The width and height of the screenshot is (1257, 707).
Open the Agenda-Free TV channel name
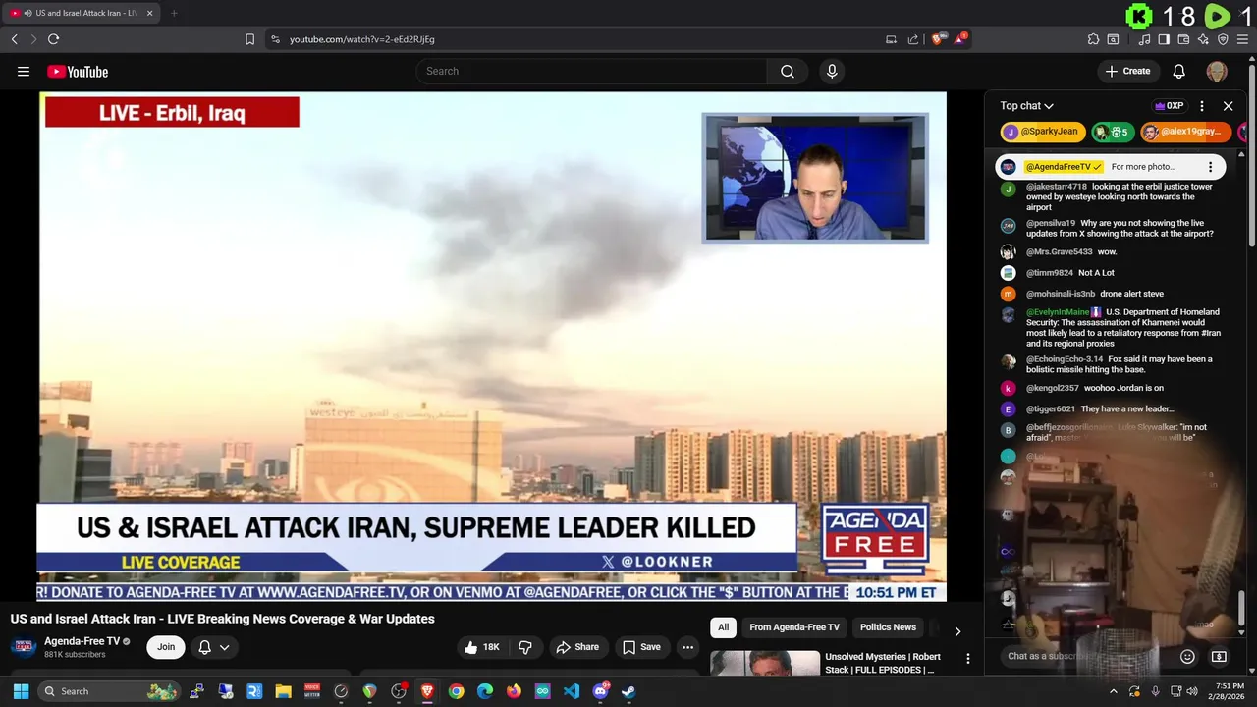82,641
